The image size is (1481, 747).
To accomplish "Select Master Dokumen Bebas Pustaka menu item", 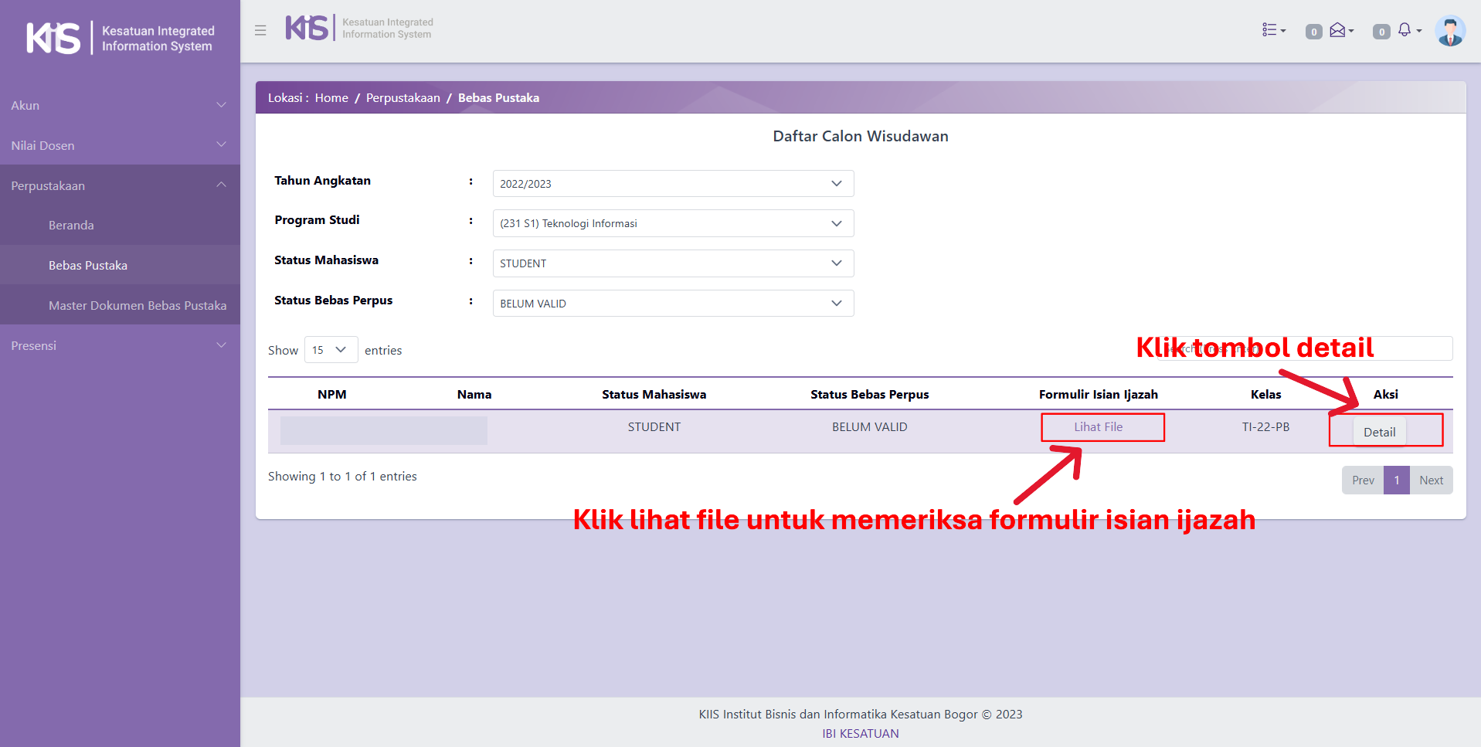I will coord(138,305).
